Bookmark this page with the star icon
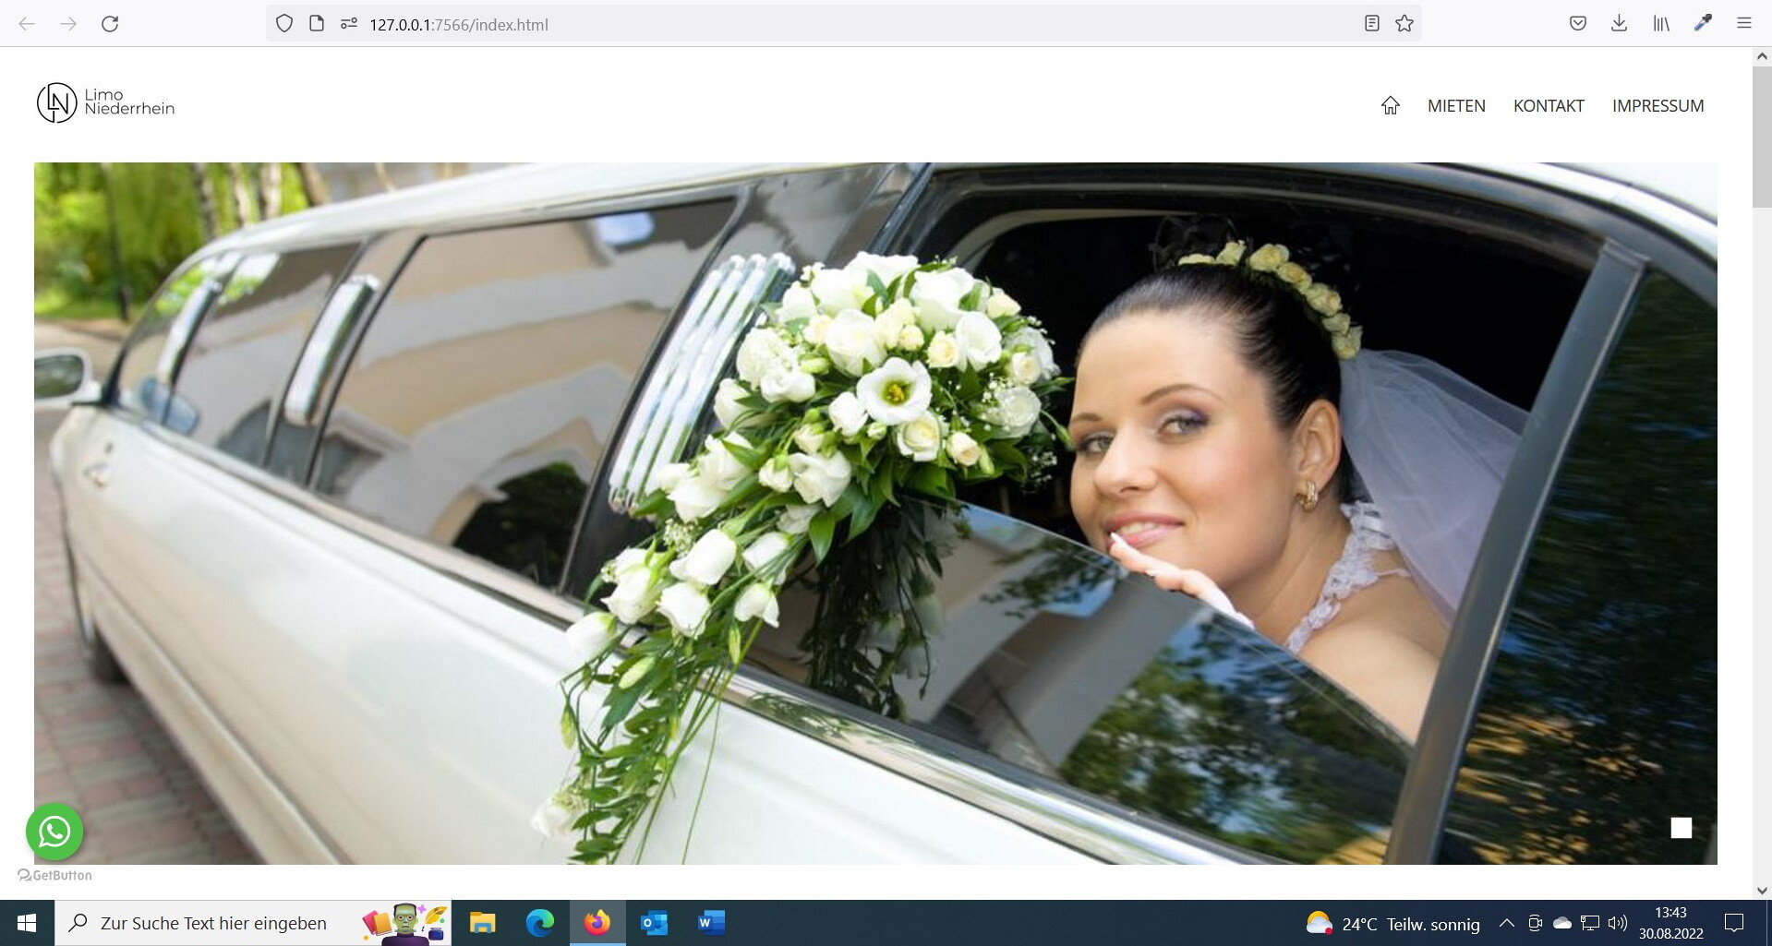1772x946 pixels. (1404, 24)
